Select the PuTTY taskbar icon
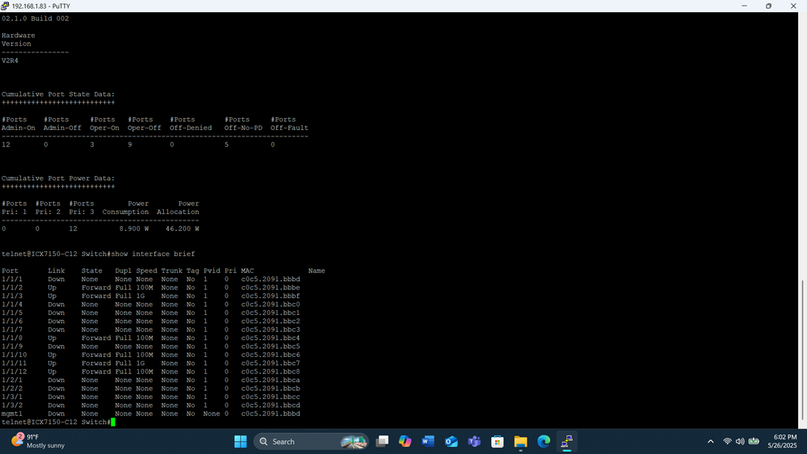The image size is (807, 454). coord(566,442)
